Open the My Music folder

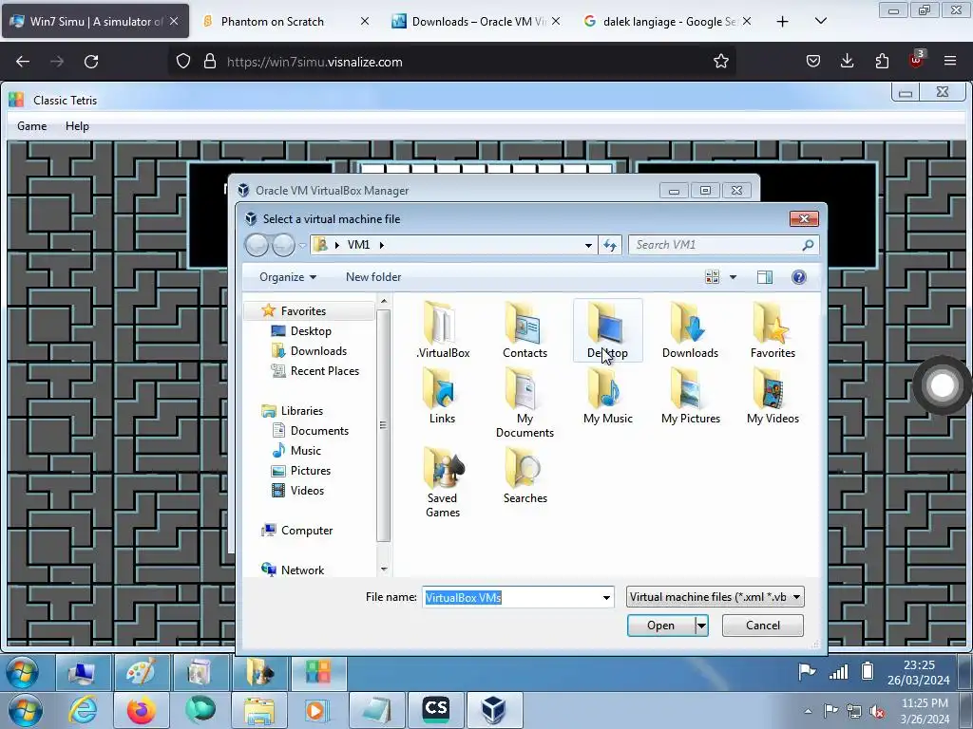pyautogui.click(x=607, y=396)
